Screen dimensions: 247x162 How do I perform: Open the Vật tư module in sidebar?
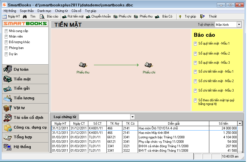(x=25, y=108)
